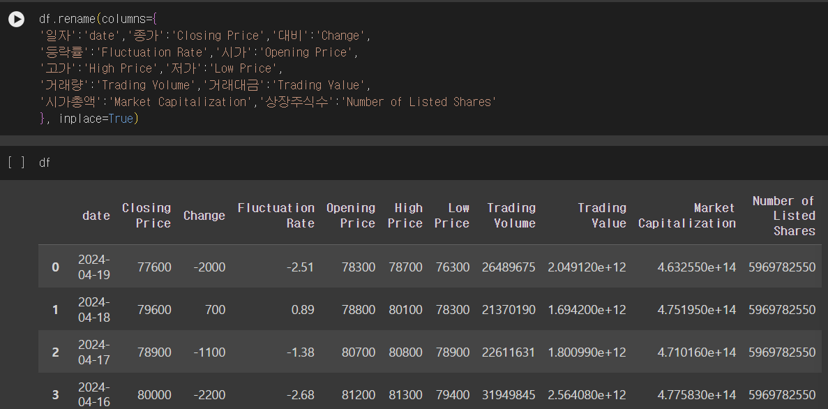
Task: Click market cap 4.751950e+14
Action: pyautogui.click(x=697, y=310)
